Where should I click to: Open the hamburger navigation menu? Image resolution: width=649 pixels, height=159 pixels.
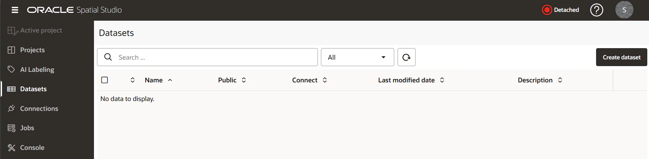(15, 10)
